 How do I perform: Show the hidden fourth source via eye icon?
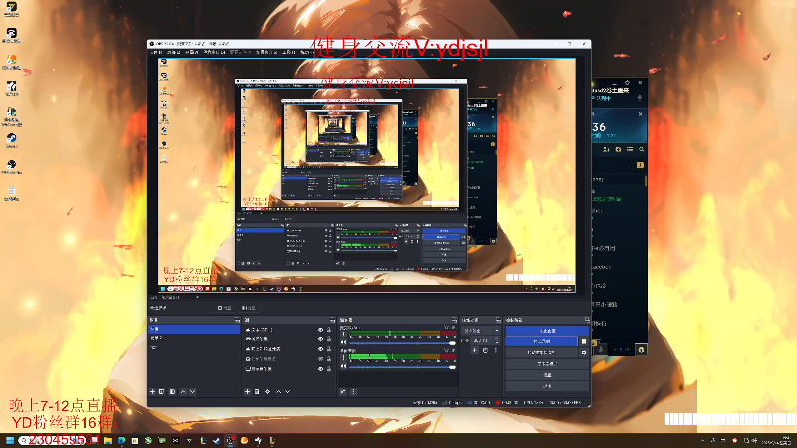pos(320,359)
